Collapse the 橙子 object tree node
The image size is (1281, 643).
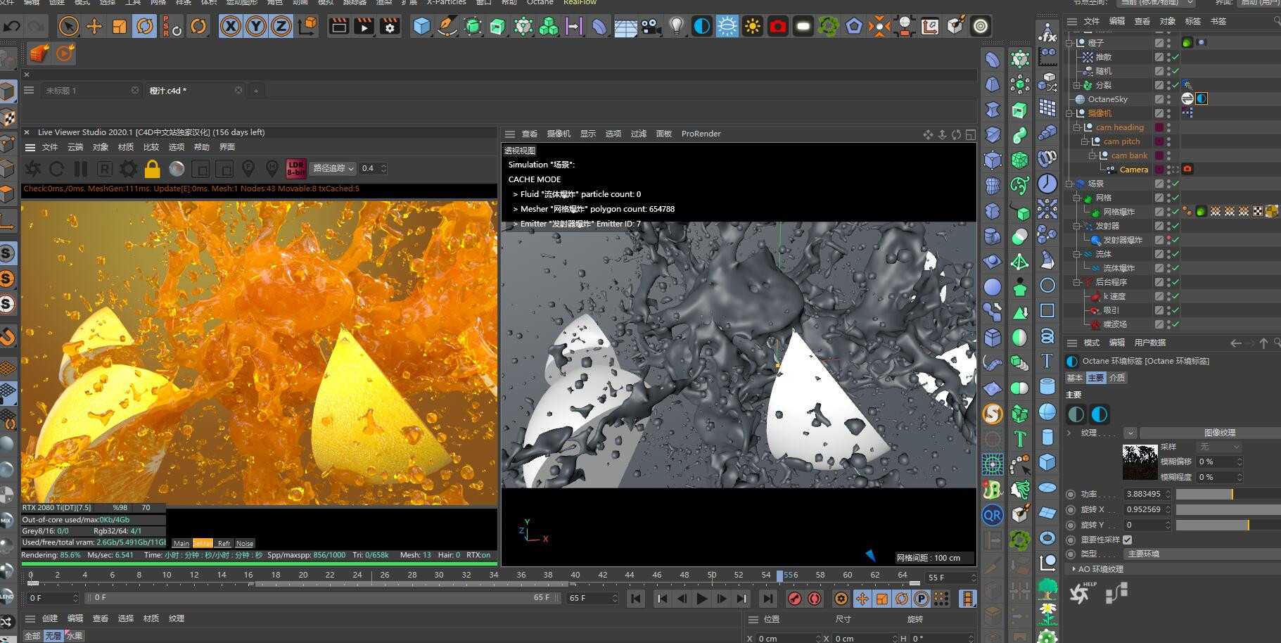1070,43
